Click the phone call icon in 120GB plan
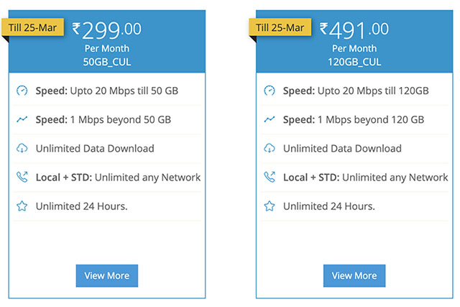Viewport: 460px width, 307px height. 270,177
